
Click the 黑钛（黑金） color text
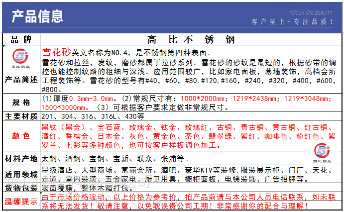click(65, 127)
